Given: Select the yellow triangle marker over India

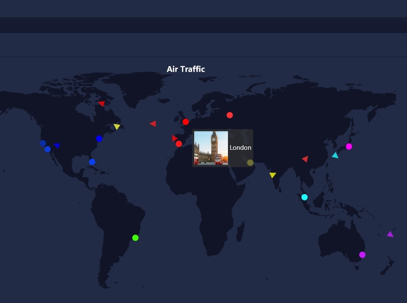Looking at the screenshot, I should coord(273,175).
